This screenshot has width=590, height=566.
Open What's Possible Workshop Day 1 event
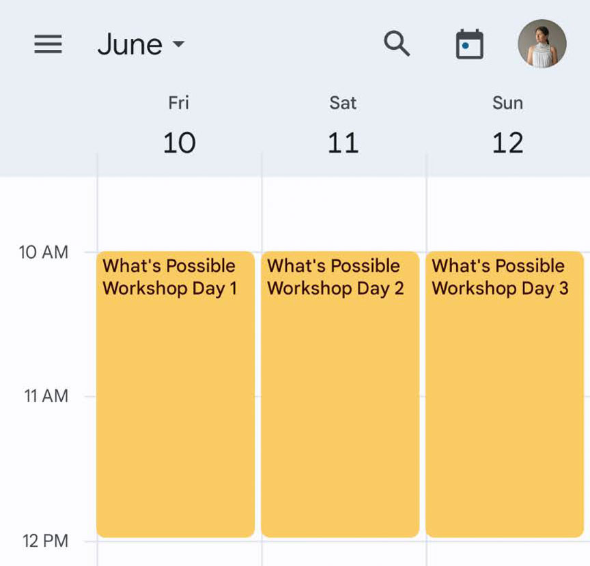click(x=175, y=394)
